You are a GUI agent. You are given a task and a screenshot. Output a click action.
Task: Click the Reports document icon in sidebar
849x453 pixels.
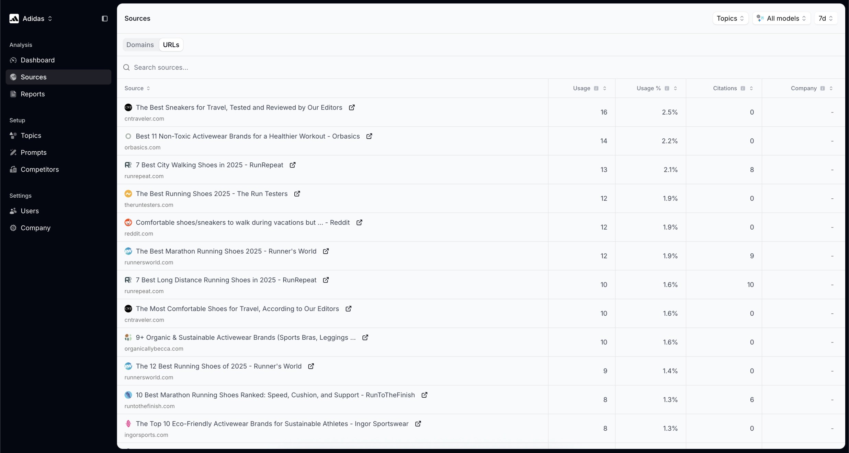13,94
